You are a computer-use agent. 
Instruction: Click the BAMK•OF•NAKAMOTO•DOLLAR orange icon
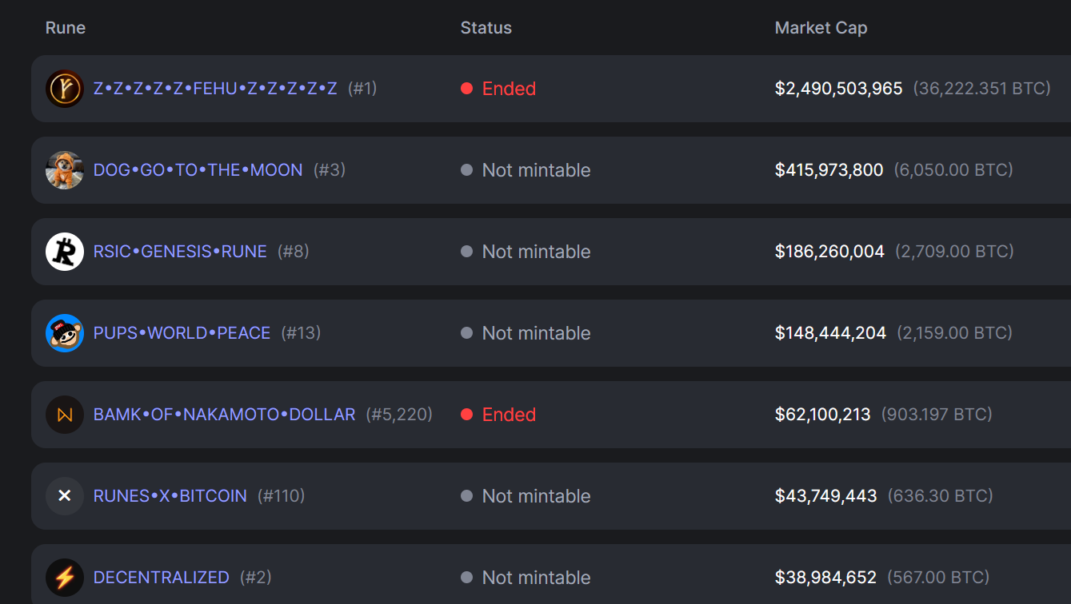65,415
